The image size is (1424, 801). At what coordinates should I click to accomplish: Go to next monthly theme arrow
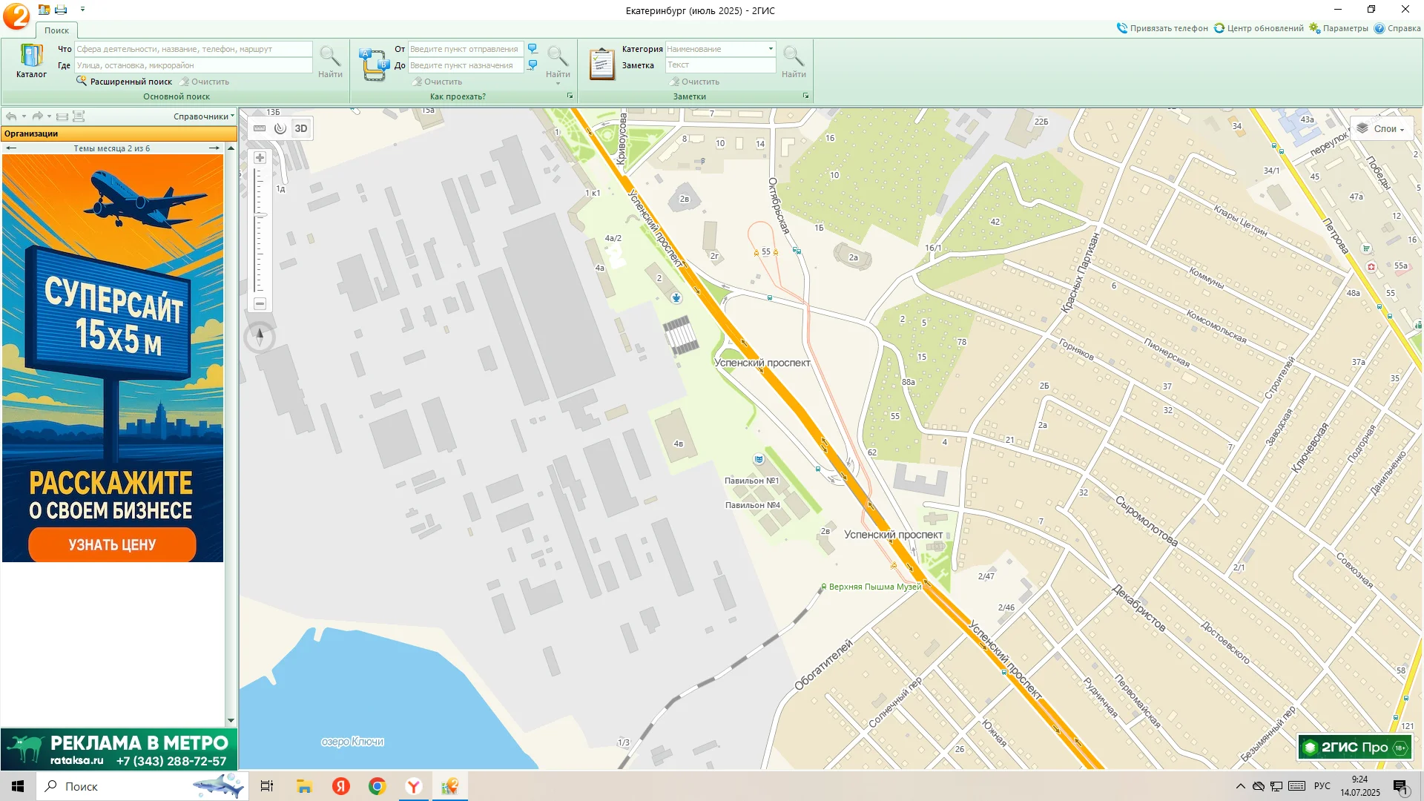click(214, 148)
